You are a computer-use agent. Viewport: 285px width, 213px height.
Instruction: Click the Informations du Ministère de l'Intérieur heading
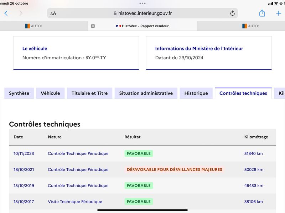(199, 49)
